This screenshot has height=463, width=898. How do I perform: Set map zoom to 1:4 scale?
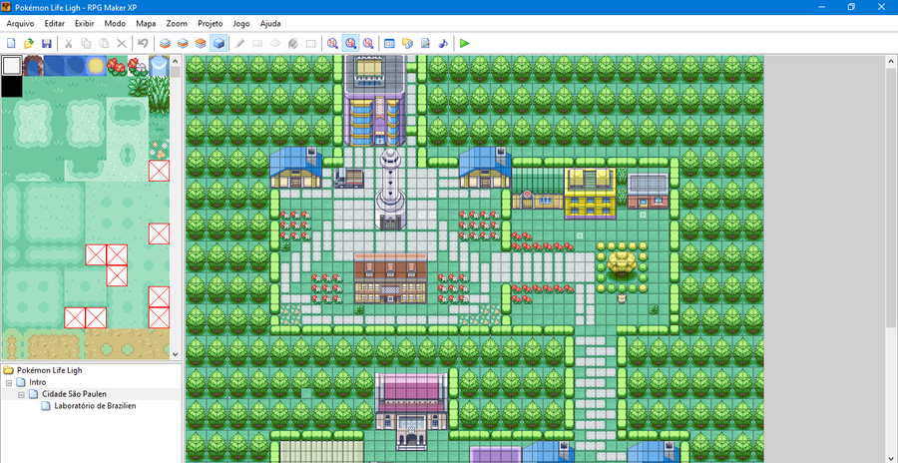tap(368, 43)
